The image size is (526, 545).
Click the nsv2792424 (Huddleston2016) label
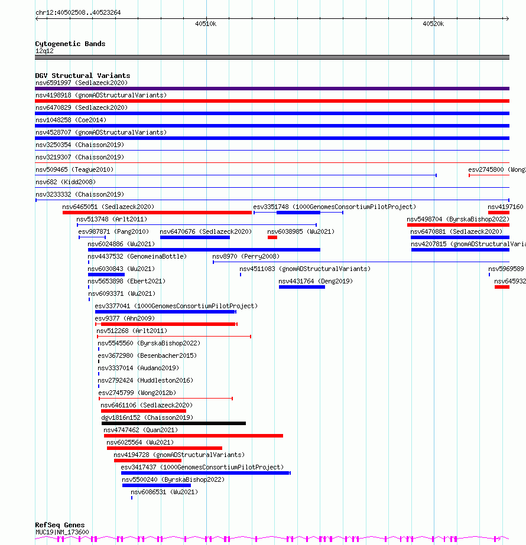click(145, 380)
